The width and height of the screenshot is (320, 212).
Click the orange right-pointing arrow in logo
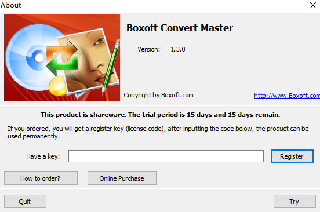61,50
